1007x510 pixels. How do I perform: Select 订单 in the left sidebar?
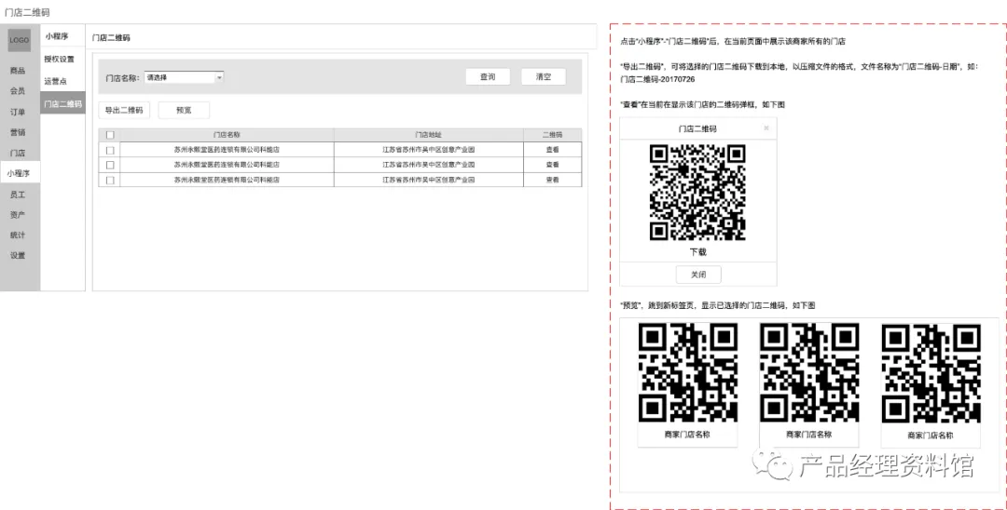[18, 112]
